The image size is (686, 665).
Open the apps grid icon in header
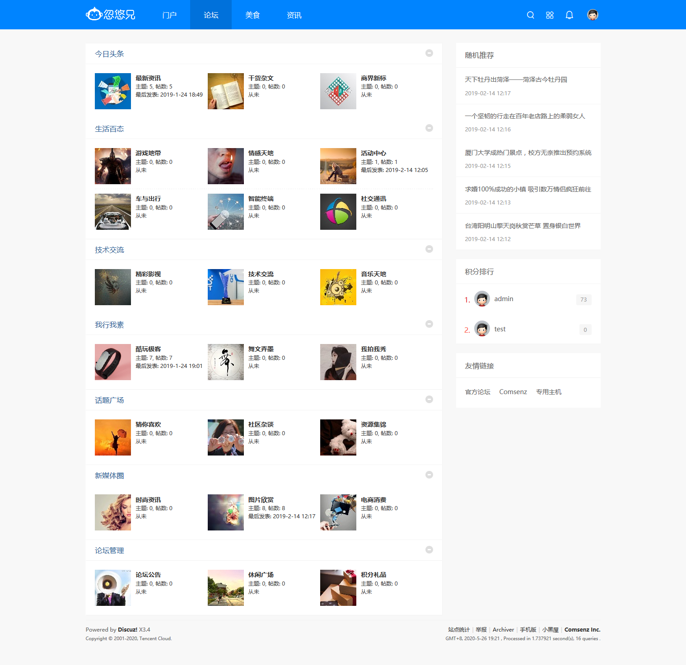point(550,15)
